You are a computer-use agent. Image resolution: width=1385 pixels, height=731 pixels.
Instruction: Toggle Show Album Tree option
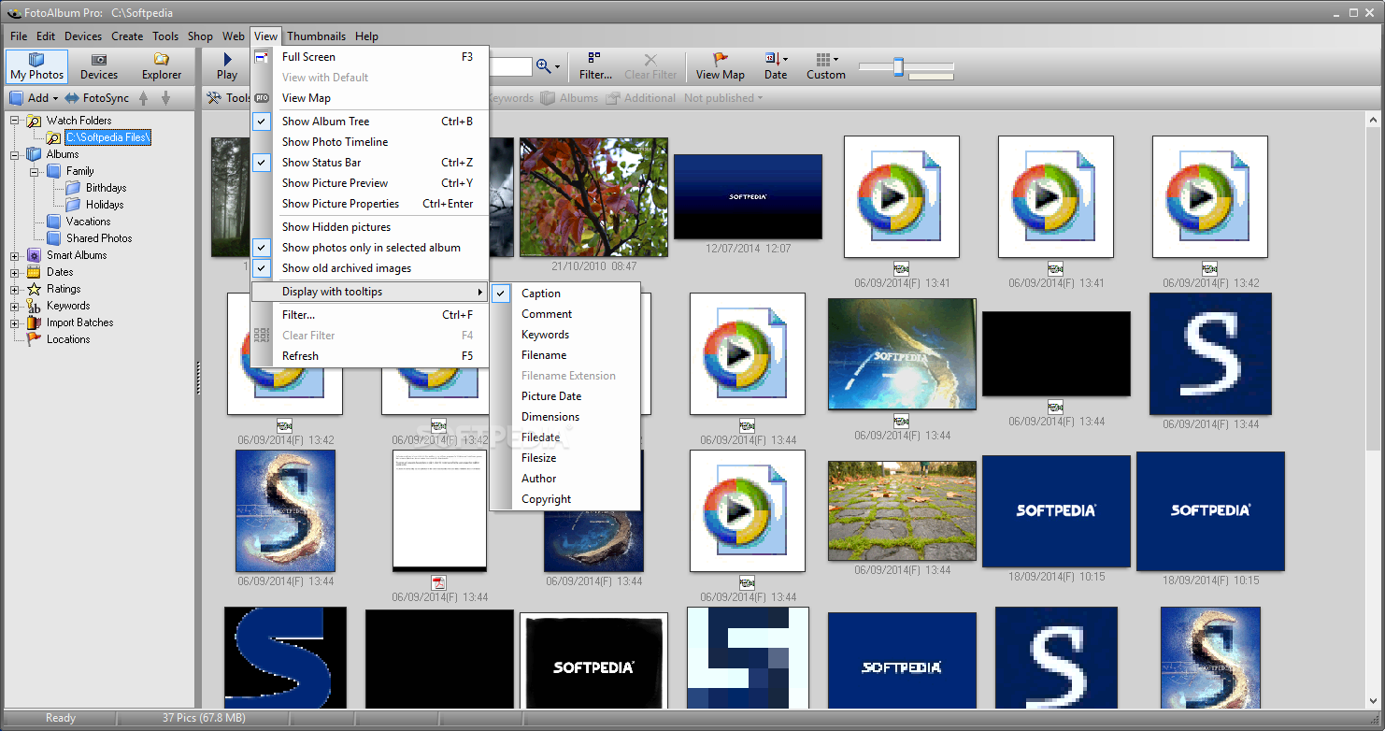[370, 122]
